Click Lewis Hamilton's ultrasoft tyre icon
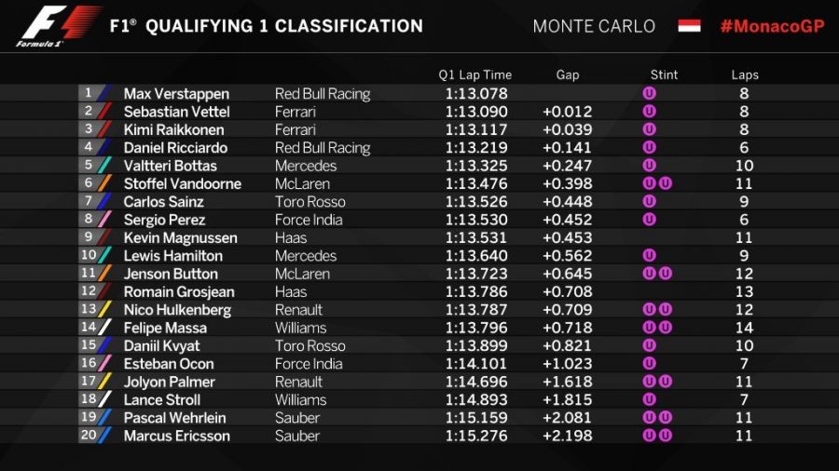This screenshot has width=839, height=471. click(x=650, y=256)
